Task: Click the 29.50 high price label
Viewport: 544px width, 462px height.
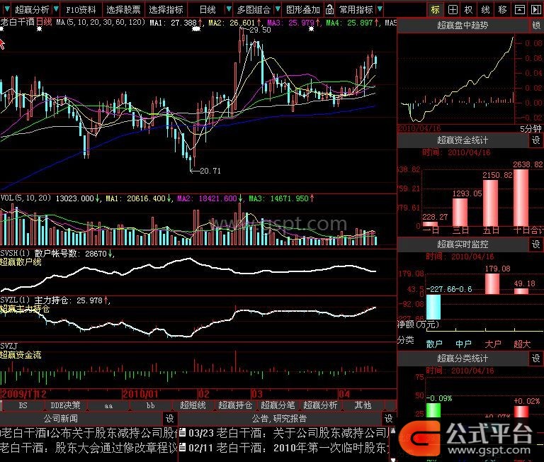Action: [260, 30]
